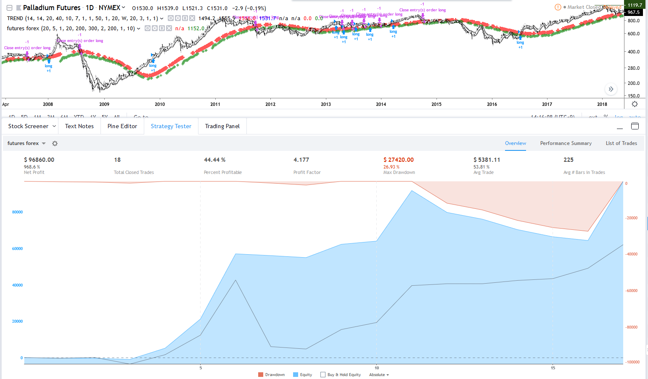Hide the TREND indicator using its eye icon
This screenshot has width=648, height=379.
point(171,18)
